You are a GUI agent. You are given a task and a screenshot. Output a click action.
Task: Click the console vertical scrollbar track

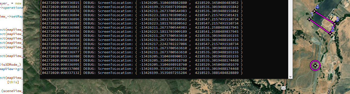290,37
